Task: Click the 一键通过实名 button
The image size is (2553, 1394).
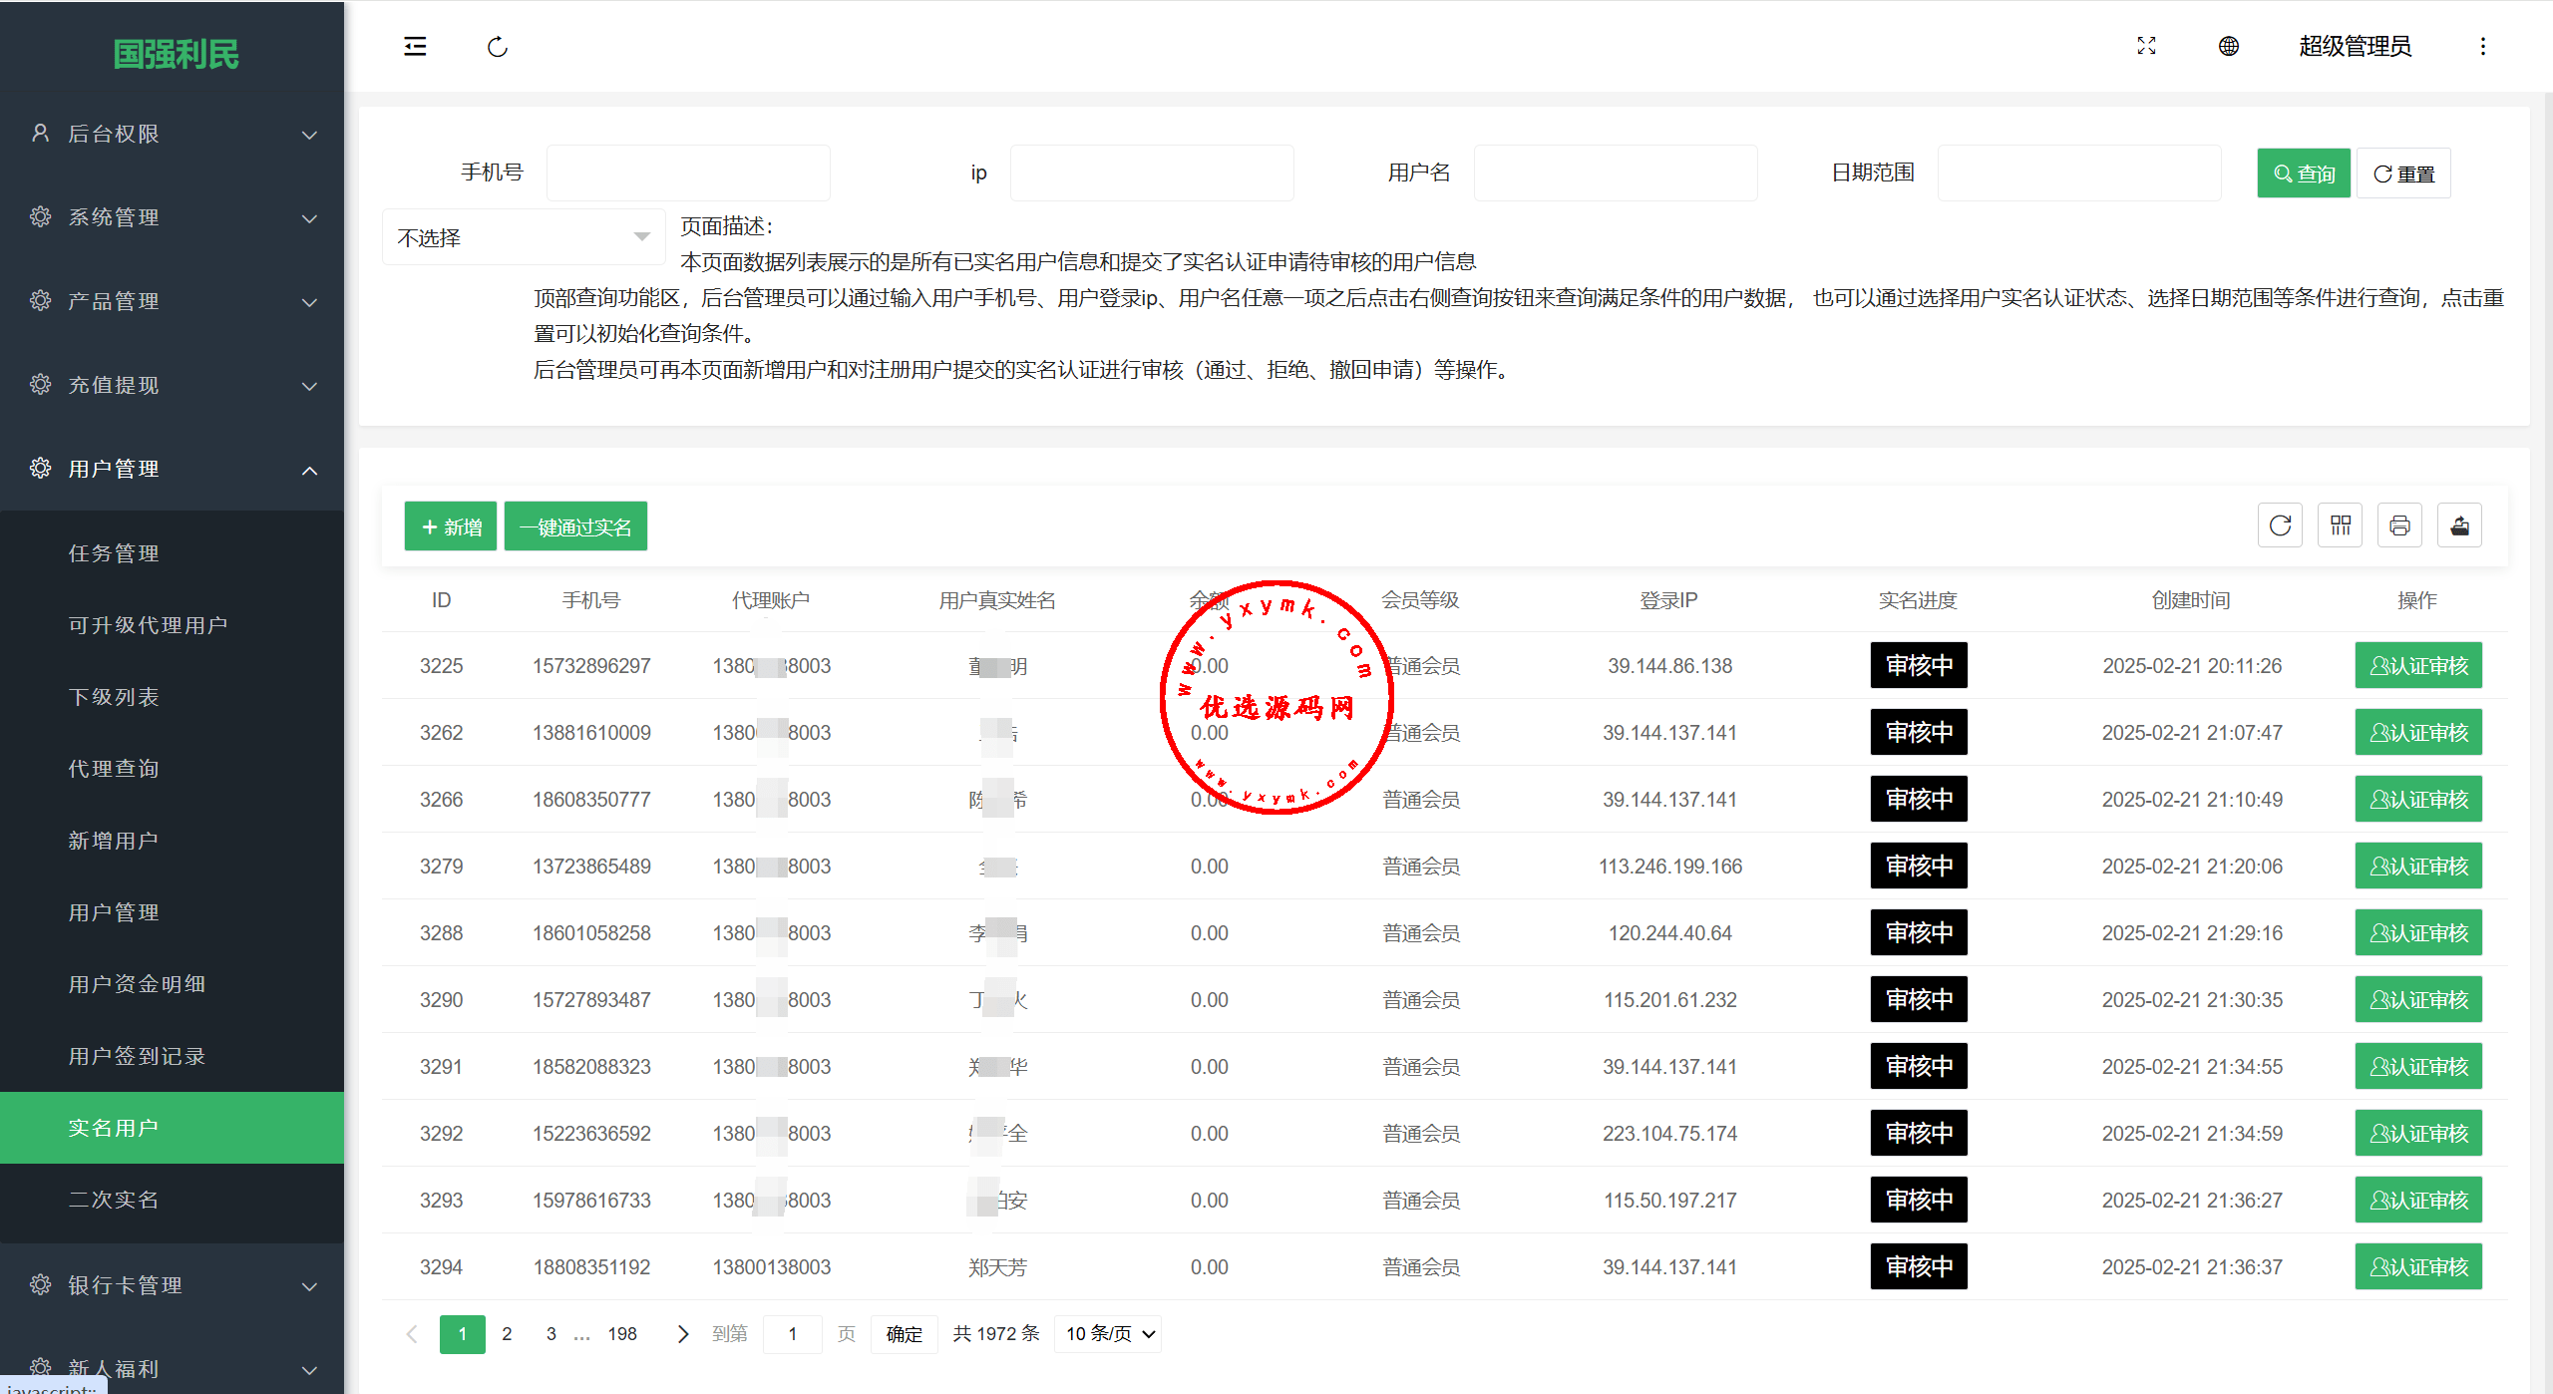Action: coord(575,526)
